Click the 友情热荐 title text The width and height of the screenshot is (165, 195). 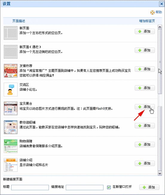pyautogui.click(x=26, y=66)
